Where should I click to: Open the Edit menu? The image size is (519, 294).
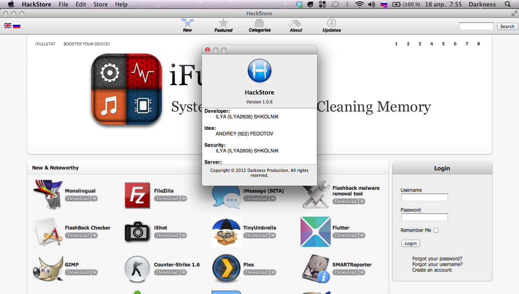click(x=81, y=4)
